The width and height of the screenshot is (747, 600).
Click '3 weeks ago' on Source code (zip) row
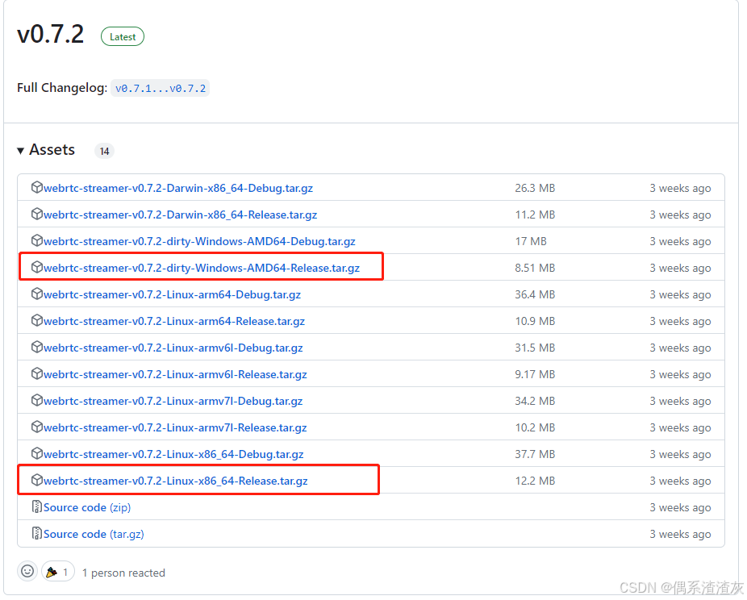coord(680,507)
